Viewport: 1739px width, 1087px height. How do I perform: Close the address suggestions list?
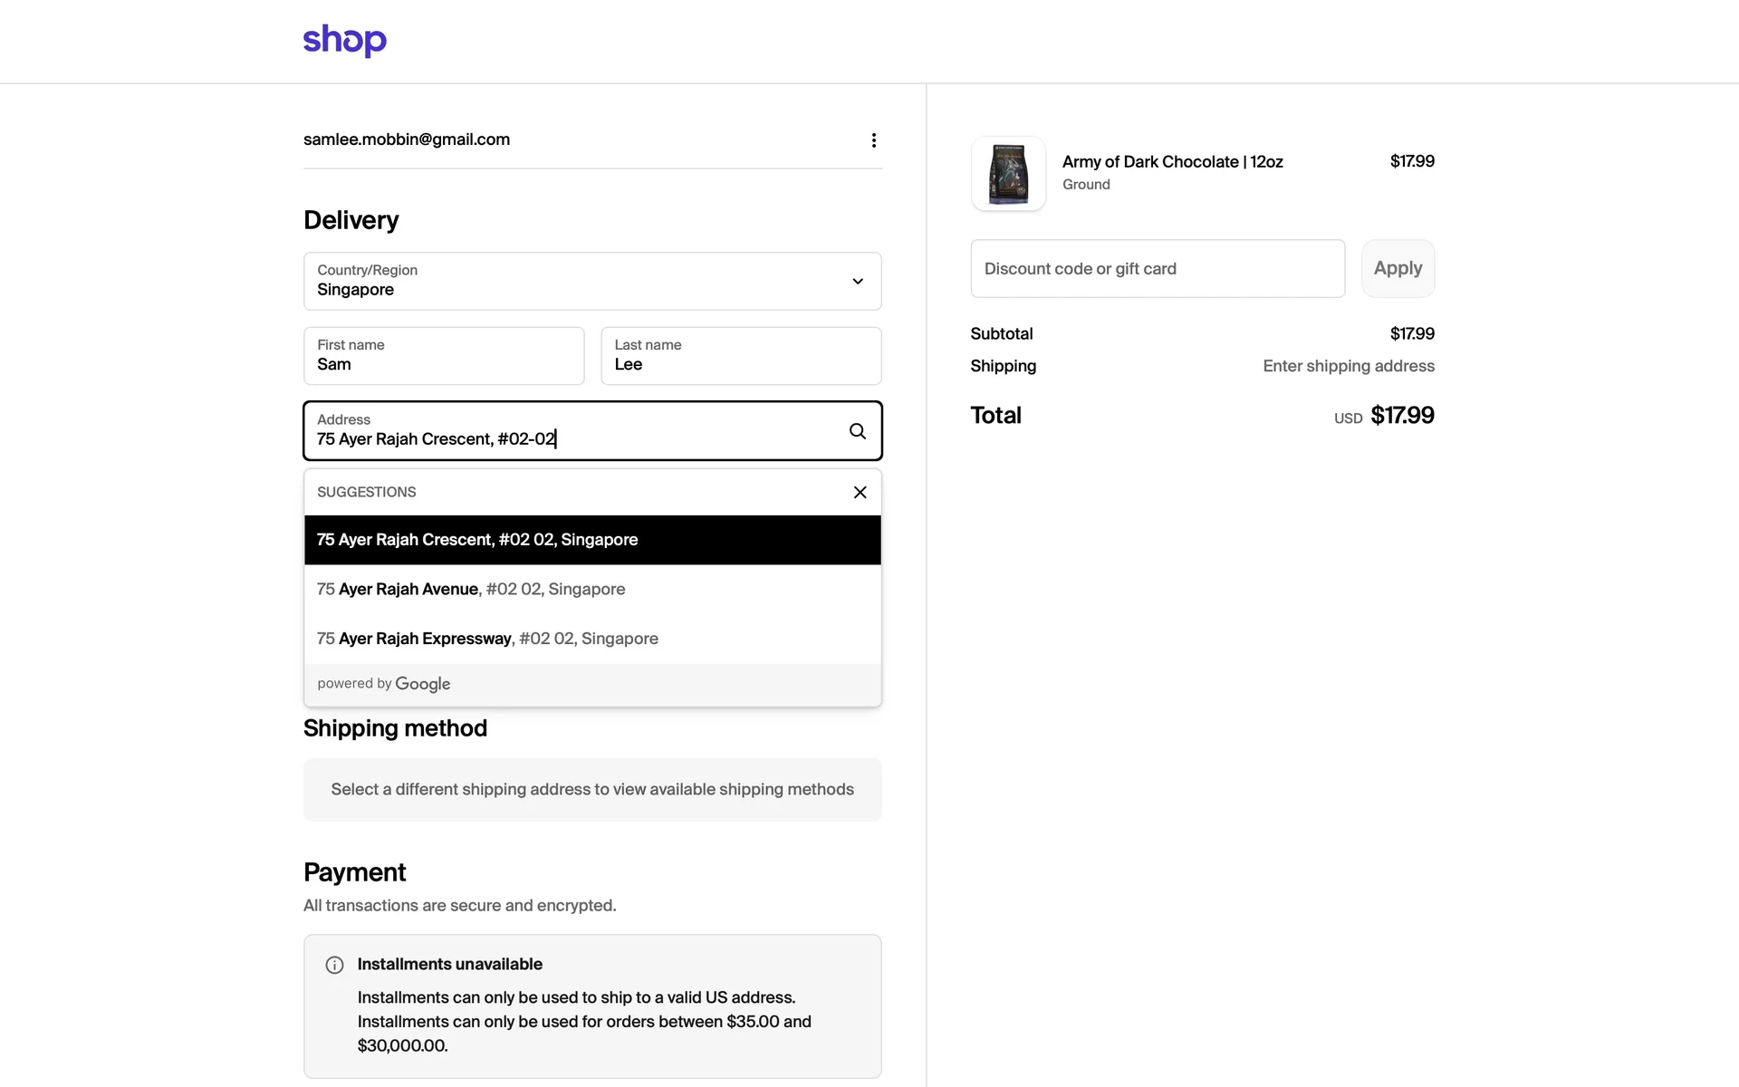[x=860, y=492]
